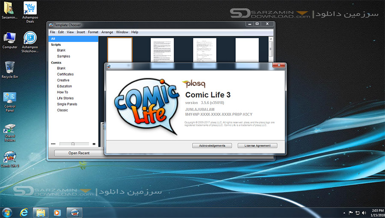The height and width of the screenshot is (218, 385).
Task: Open the Computer desktop icon
Action: tap(9, 41)
